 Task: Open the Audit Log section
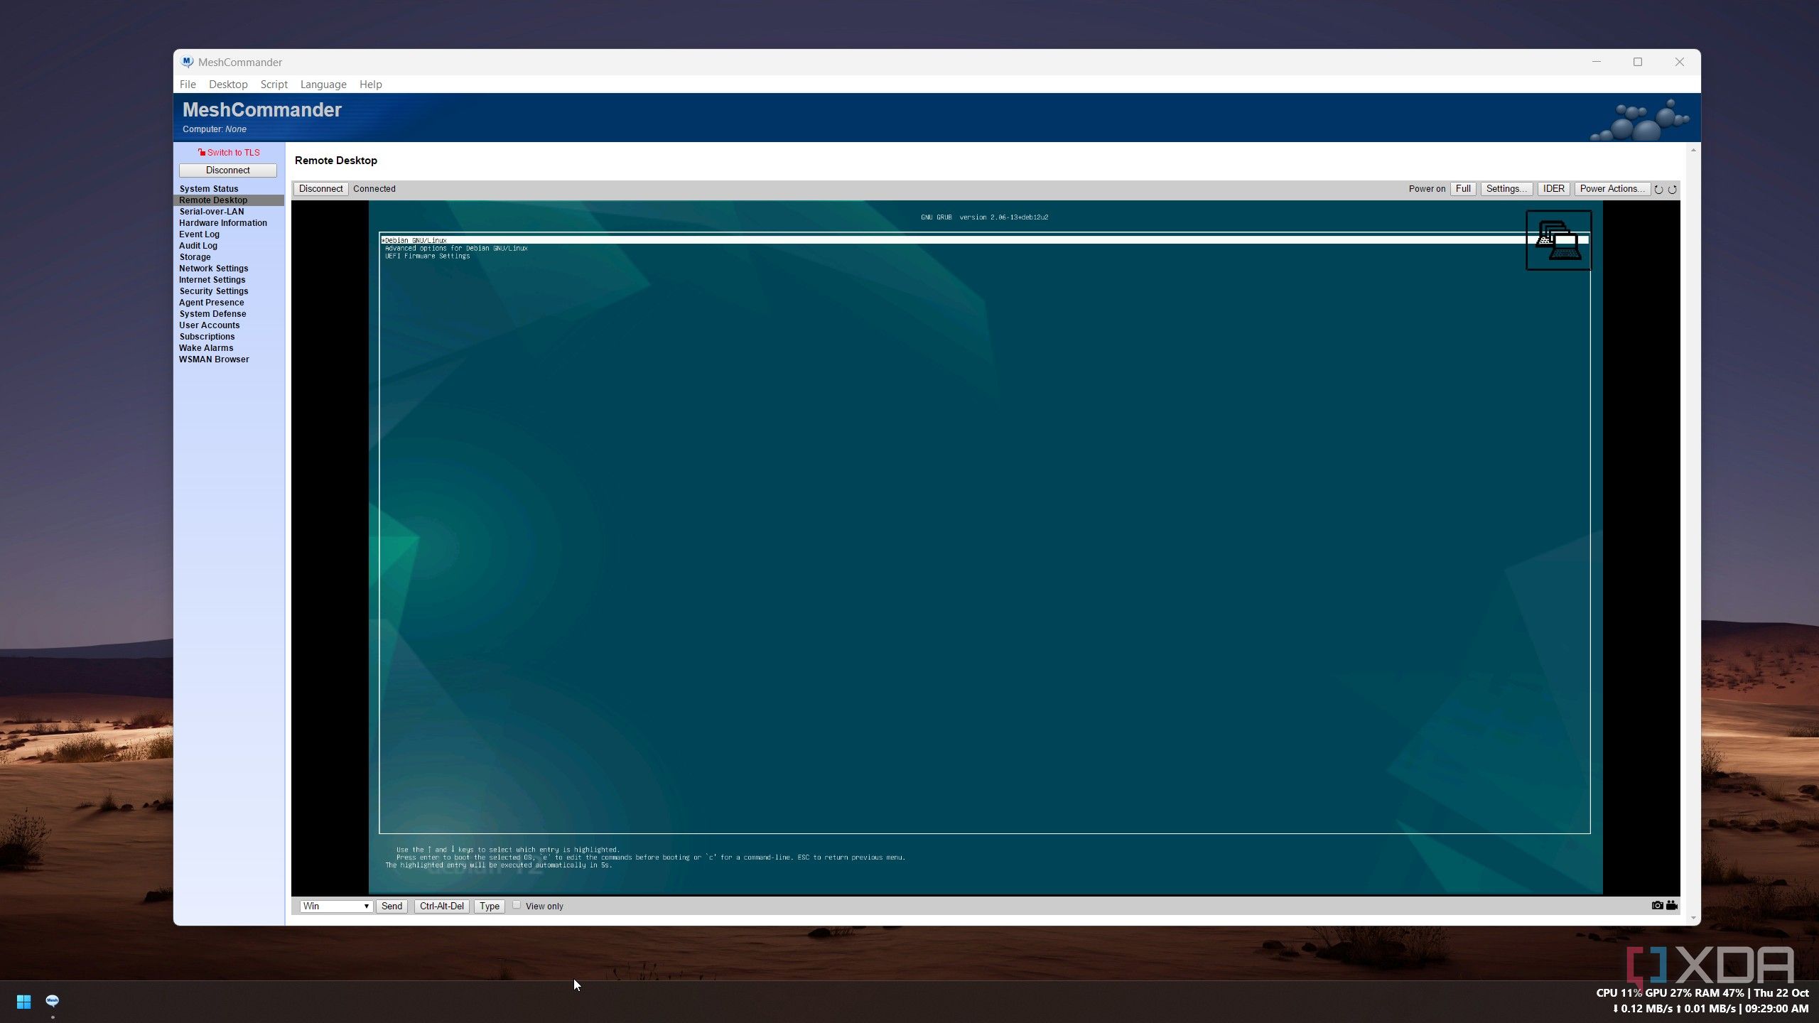tap(198, 246)
